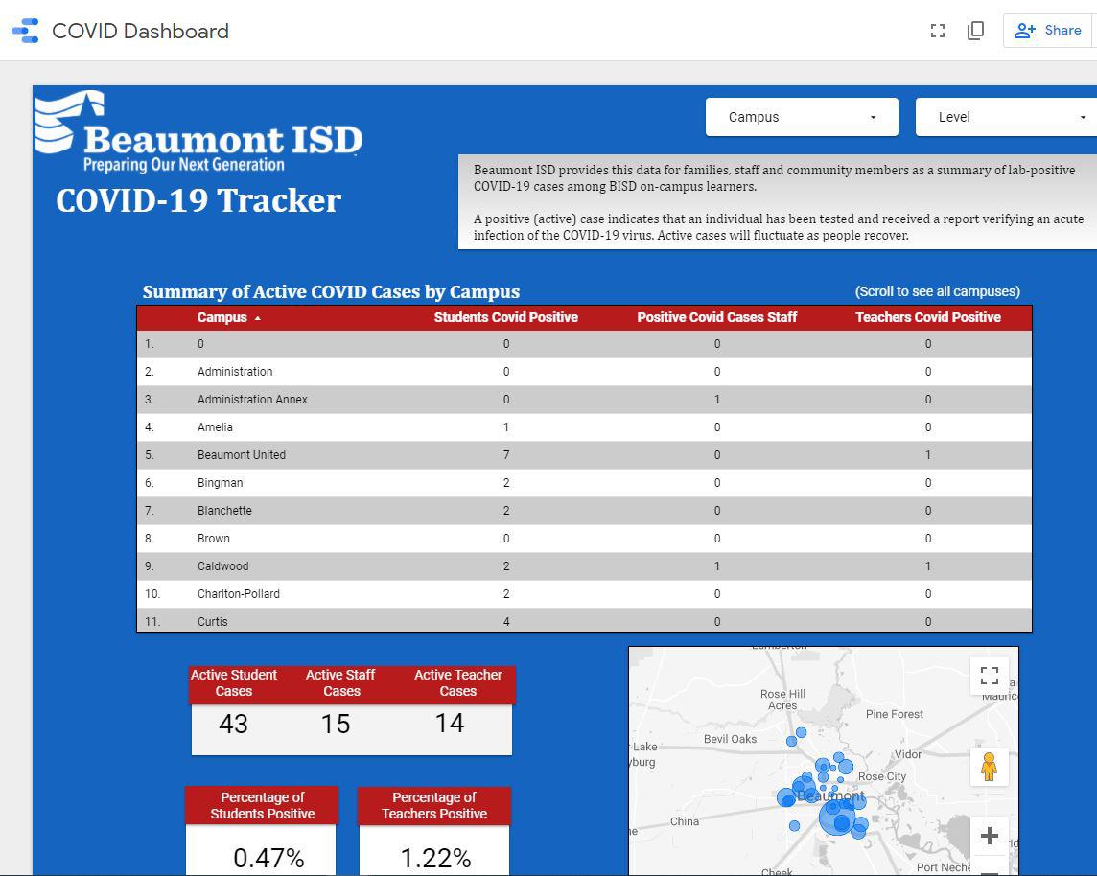Click Beaumont United student count 7
Image resolution: width=1097 pixels, height=876 pixels.
pos(506,455)
